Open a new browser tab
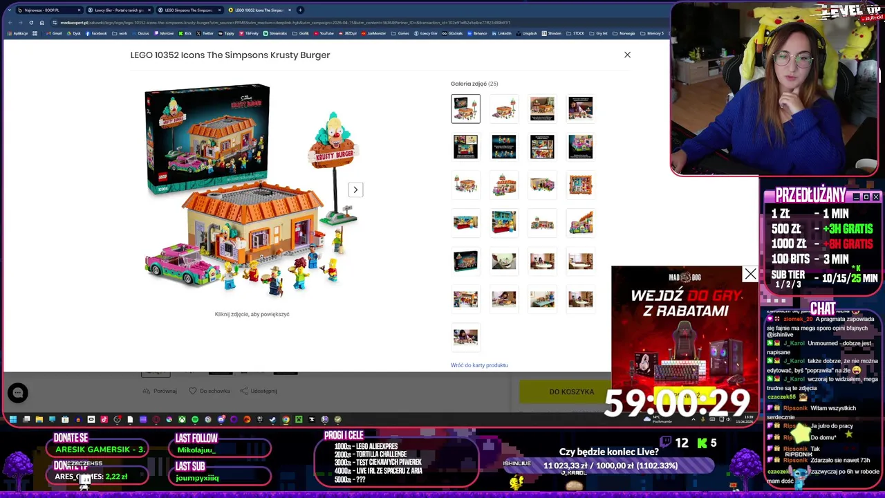885x498 pixels. tap(300, 10)
